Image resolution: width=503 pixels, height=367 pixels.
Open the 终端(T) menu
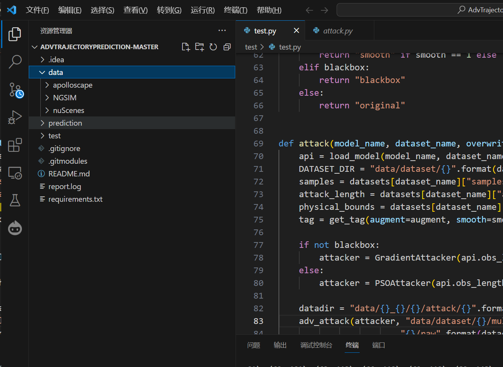pos(236,10)
